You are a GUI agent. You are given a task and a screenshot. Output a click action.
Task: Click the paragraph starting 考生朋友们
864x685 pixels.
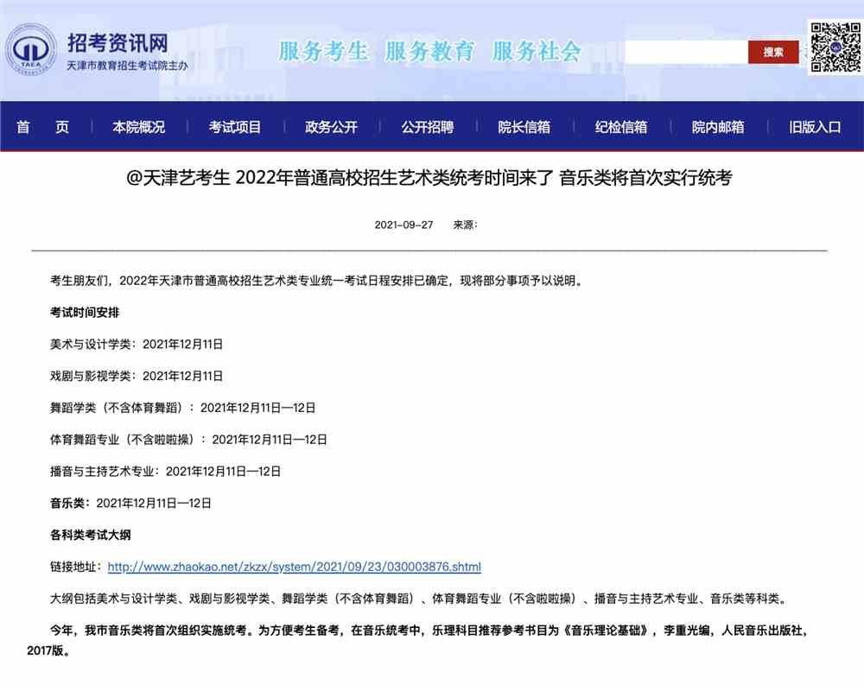coord(318,281)
